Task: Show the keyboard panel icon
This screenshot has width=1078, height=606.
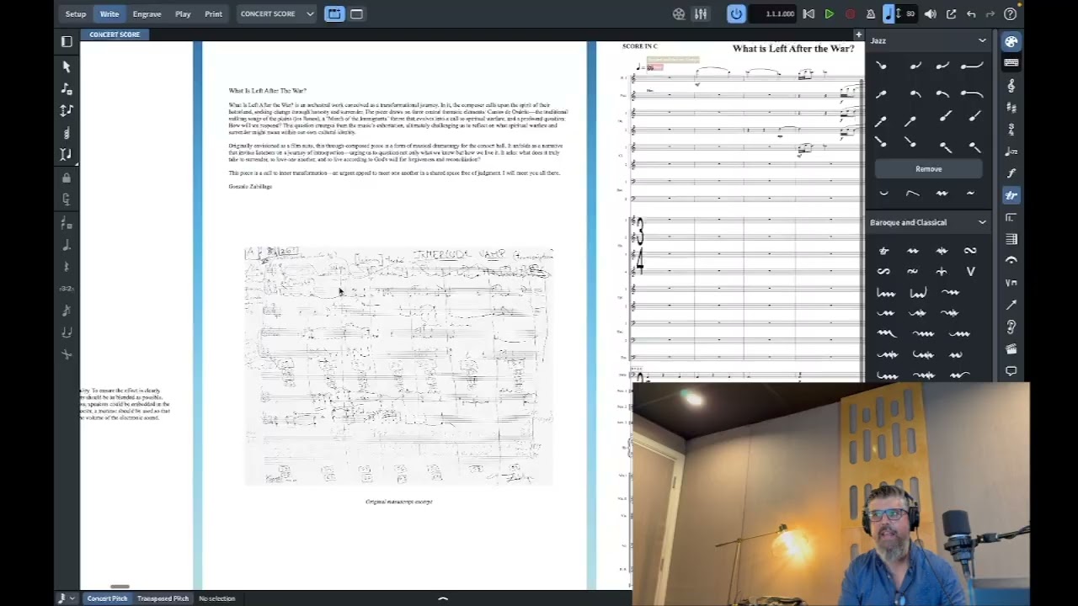Action: click(1011, 63)
